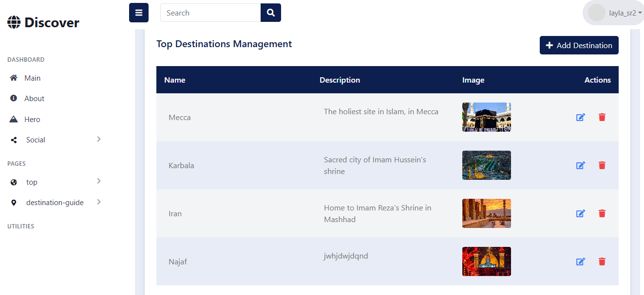Click the Add Destination button

[x=579, y=45]
